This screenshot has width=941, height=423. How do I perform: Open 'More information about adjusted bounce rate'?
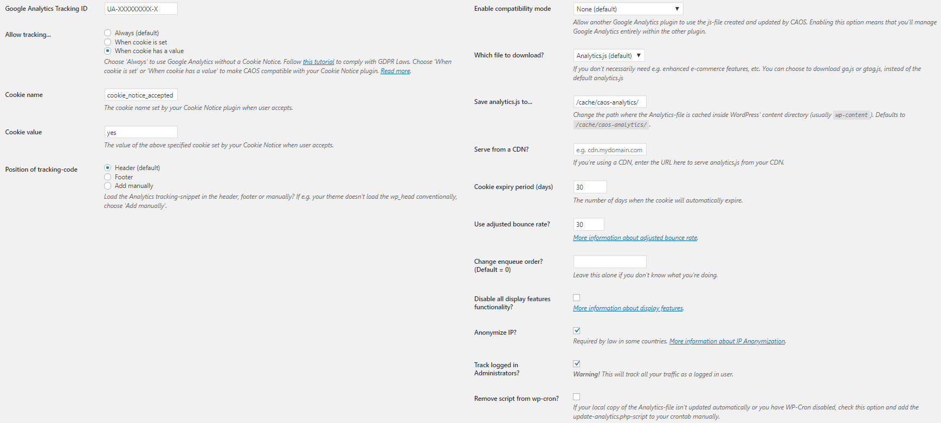pos(635,238)
